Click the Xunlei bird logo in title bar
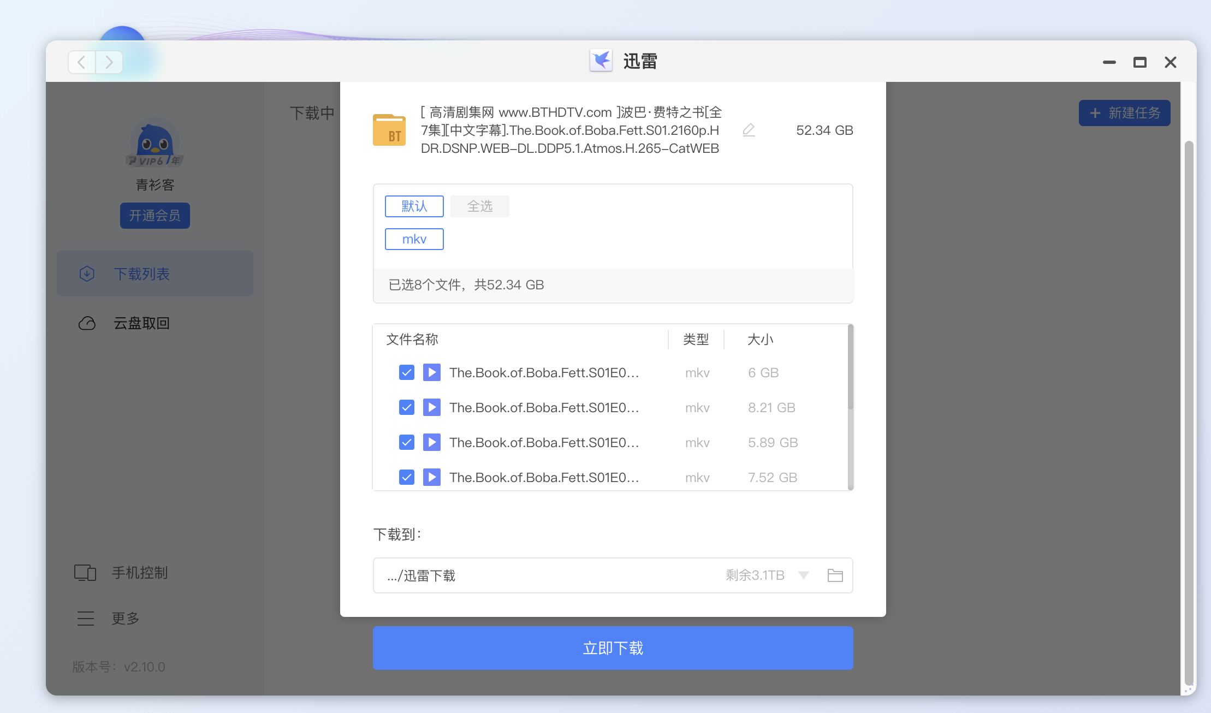 coord(601,61)
